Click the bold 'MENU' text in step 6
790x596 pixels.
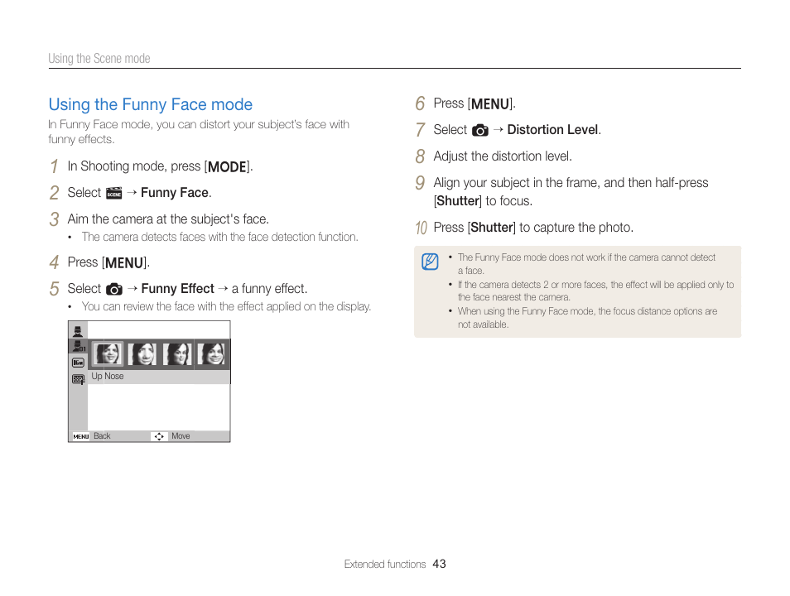pos(490,103)
